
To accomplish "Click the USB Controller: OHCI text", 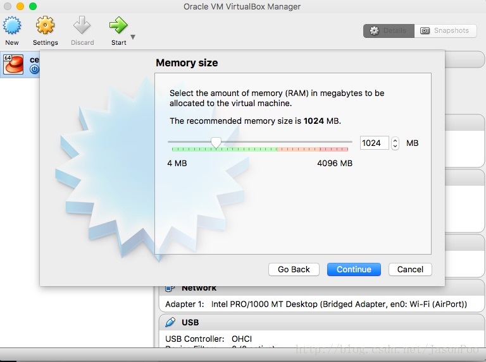I will (209, 339).
